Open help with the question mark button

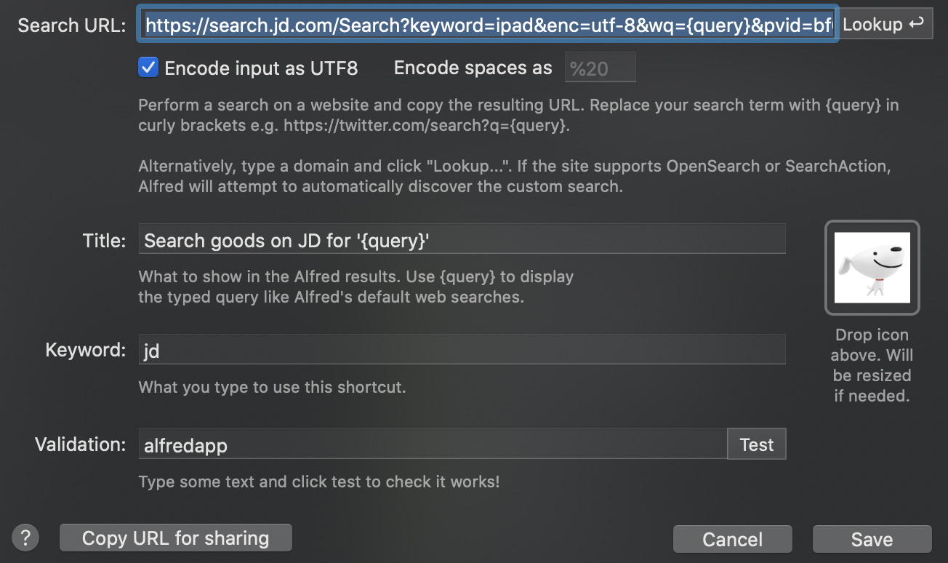[x=26, y=538]
